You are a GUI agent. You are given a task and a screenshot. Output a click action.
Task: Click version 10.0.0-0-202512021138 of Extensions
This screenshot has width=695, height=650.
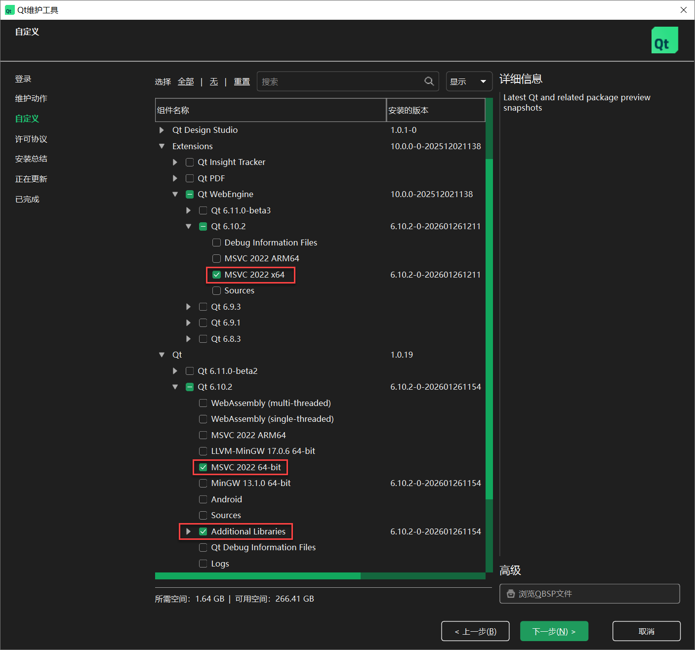pos(436,146)
